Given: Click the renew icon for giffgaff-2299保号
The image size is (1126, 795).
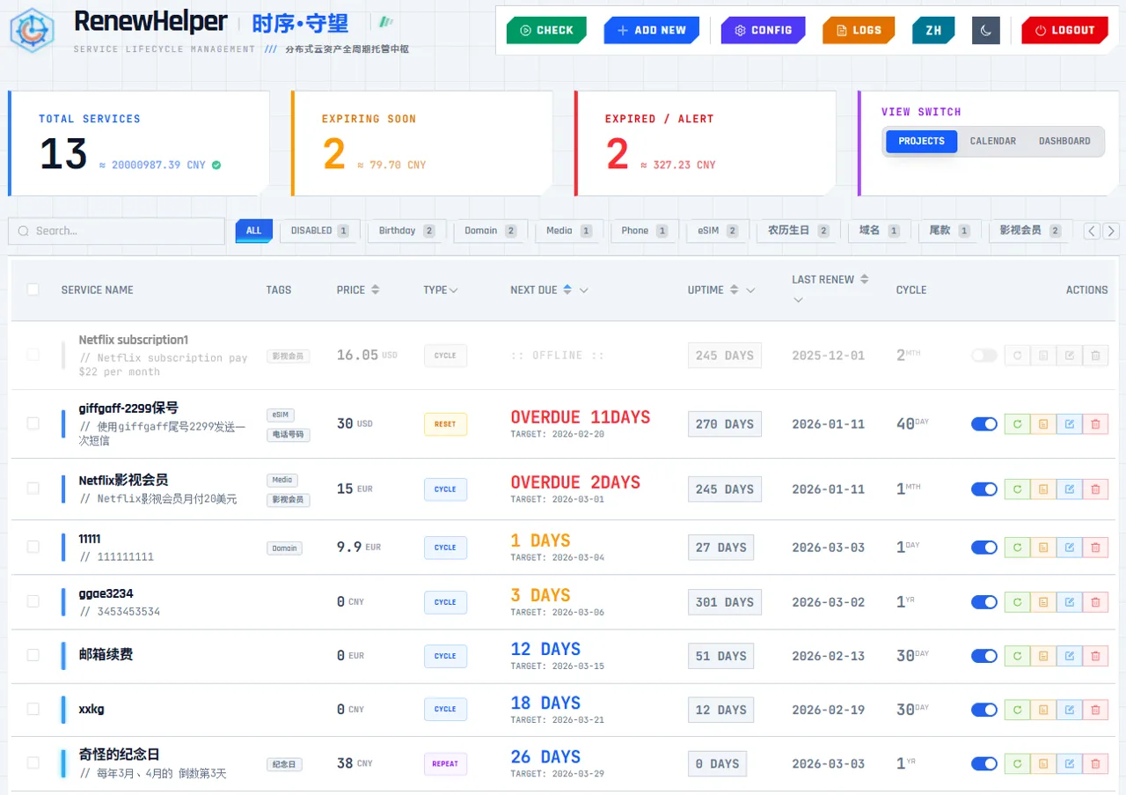Looking at the screenshot, I should [x=1017, y=423].
